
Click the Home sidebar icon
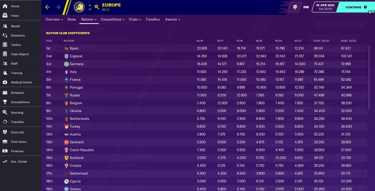point(5,6)
